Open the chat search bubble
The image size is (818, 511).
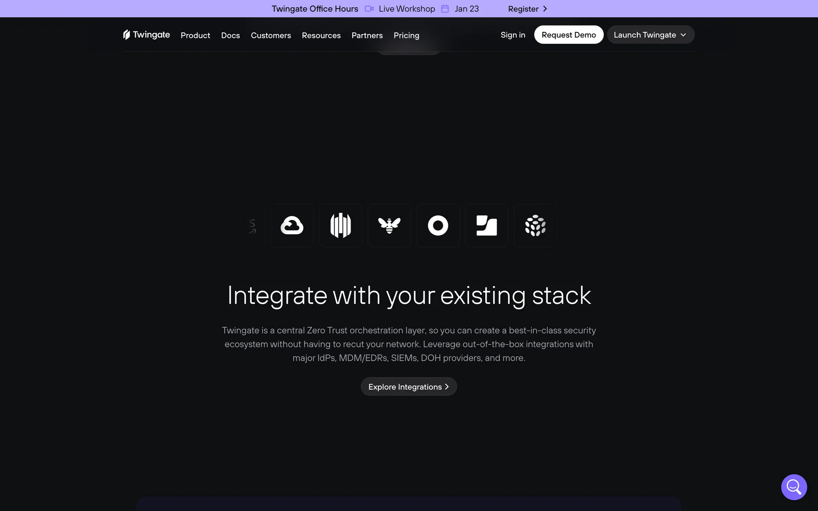pos(794,487)
